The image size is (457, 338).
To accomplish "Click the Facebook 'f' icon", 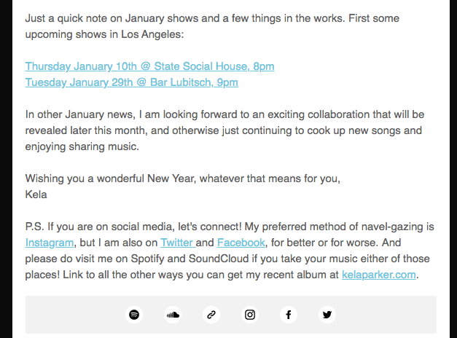I will coord(289,315).
